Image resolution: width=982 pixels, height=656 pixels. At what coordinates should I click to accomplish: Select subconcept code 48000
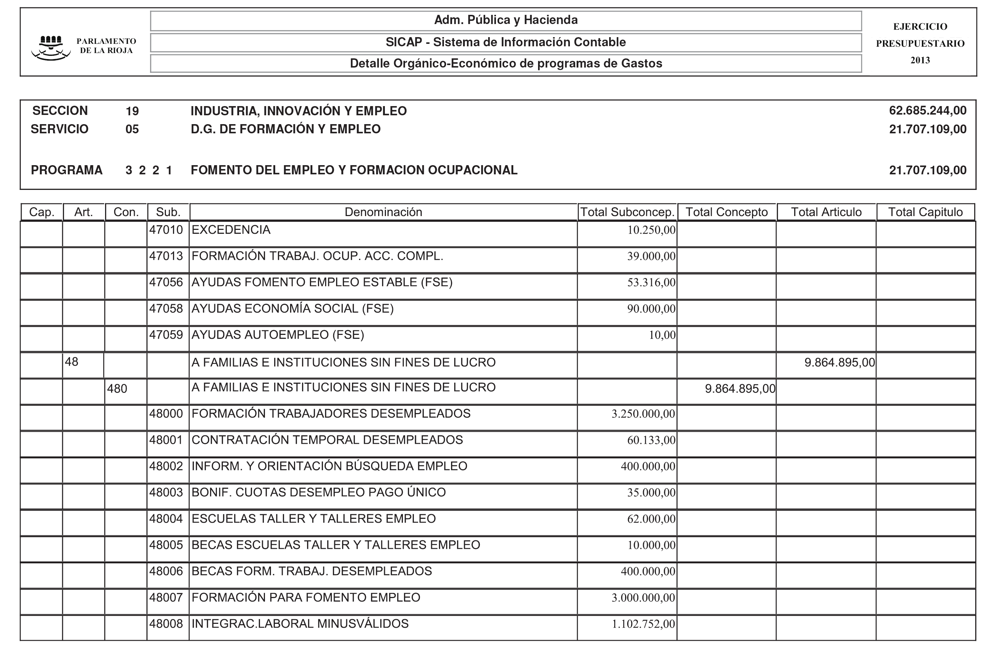click(166, 414)
